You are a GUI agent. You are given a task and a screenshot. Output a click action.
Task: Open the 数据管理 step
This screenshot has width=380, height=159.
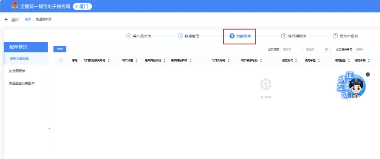pos(189,36)
